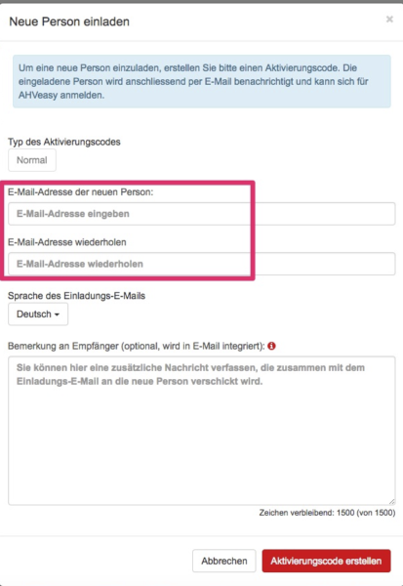This screenshot has width=403, height=586.
Task: Focus the repeat e-mail address input box
Action: click(x=202, y=264)
